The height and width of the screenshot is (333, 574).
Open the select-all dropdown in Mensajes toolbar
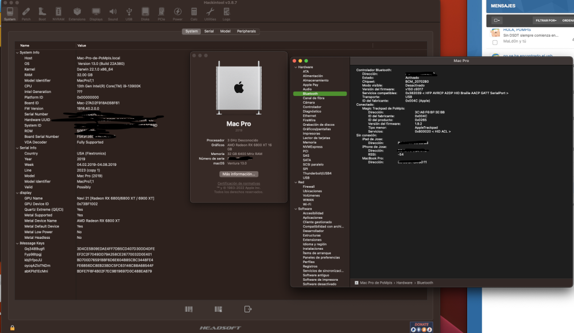[497, 21]
